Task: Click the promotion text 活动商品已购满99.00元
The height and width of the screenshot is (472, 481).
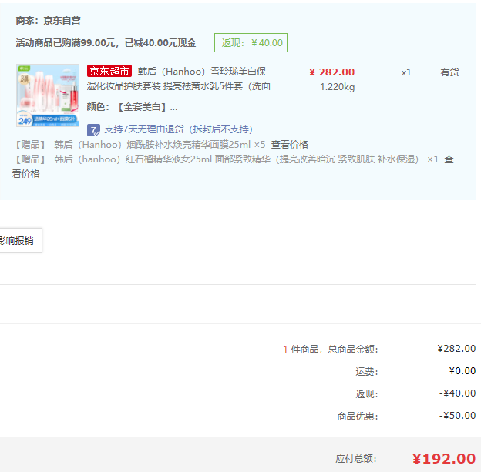Action: [x=66, y=43]
